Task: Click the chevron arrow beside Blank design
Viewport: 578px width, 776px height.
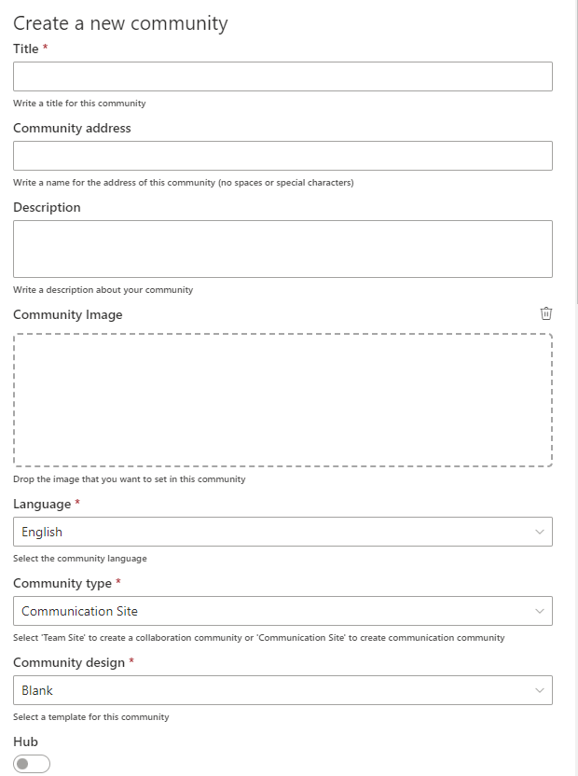Action: 540,690
